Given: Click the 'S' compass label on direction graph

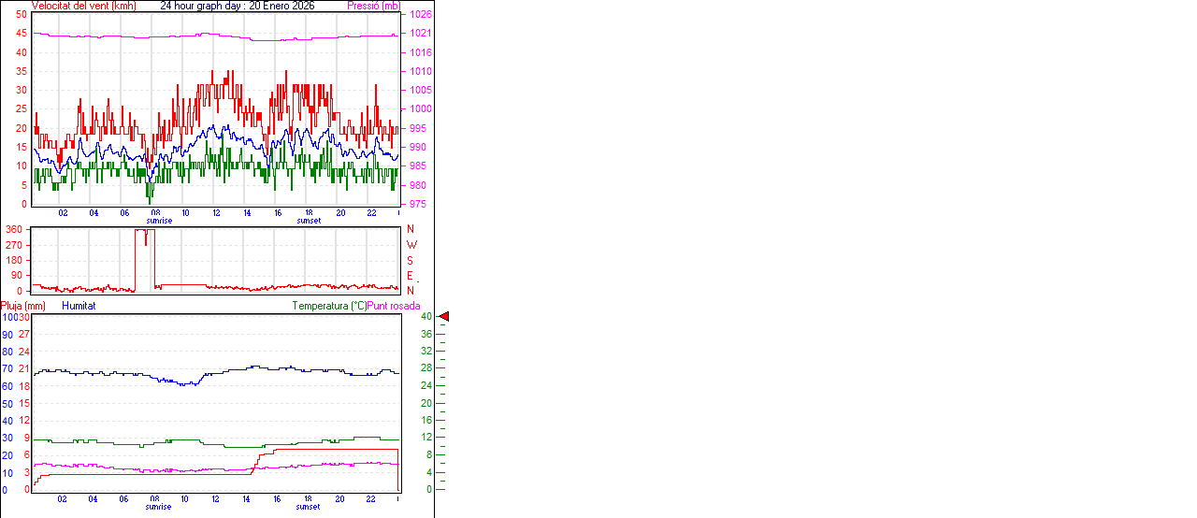Looking at the screenshot, I should 410,261.
